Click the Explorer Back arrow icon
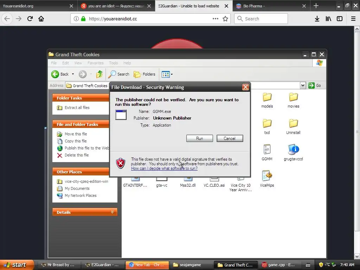This screenshot has width=360, height=270. point(55,74)
